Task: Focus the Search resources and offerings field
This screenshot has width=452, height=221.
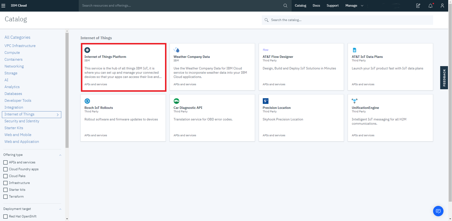Action: 185,6
